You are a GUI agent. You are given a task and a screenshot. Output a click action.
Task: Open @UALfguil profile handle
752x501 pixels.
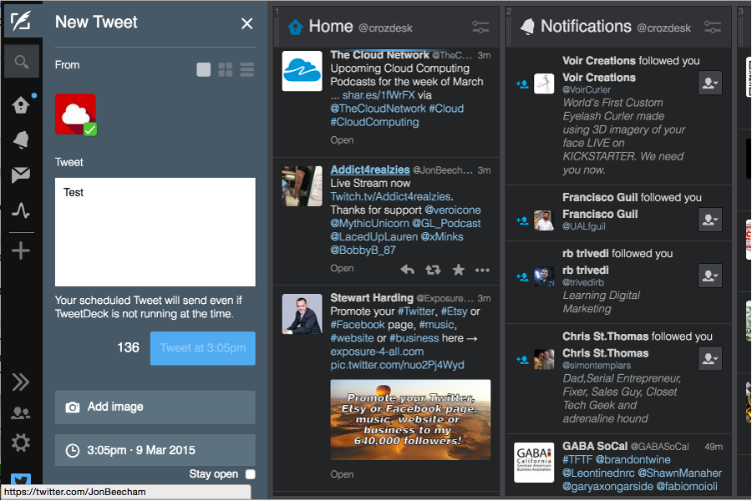tap(584, 226)
